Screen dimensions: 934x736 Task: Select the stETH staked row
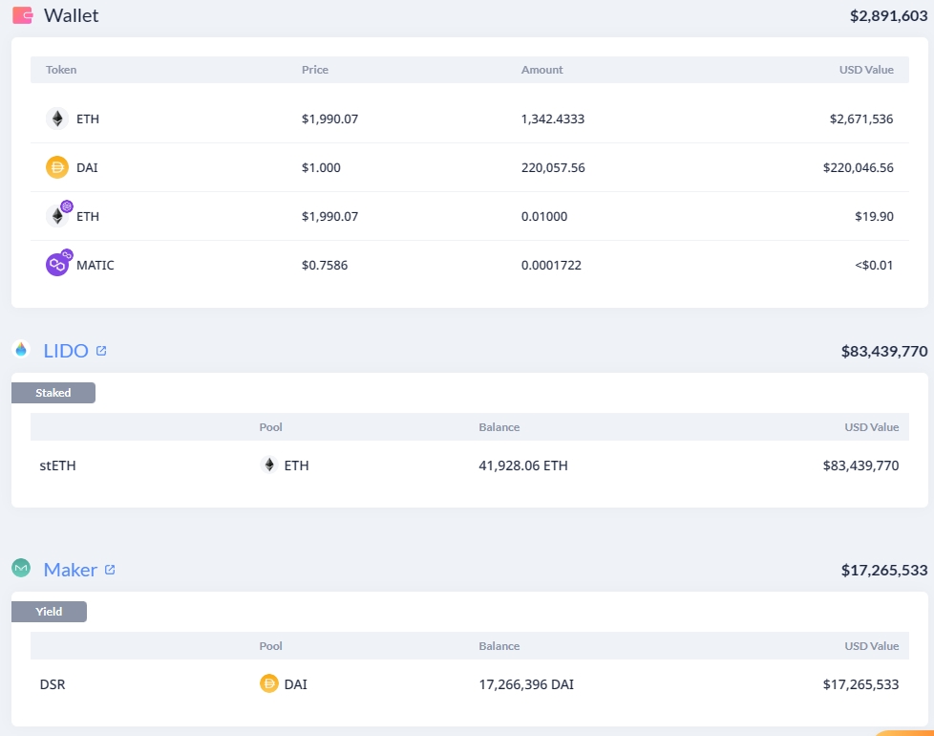469,465
